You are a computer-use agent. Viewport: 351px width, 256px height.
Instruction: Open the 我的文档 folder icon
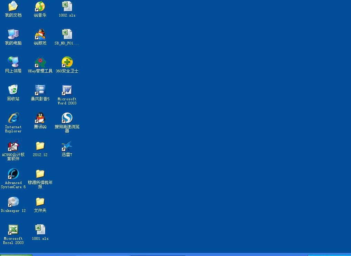[13, 6]
